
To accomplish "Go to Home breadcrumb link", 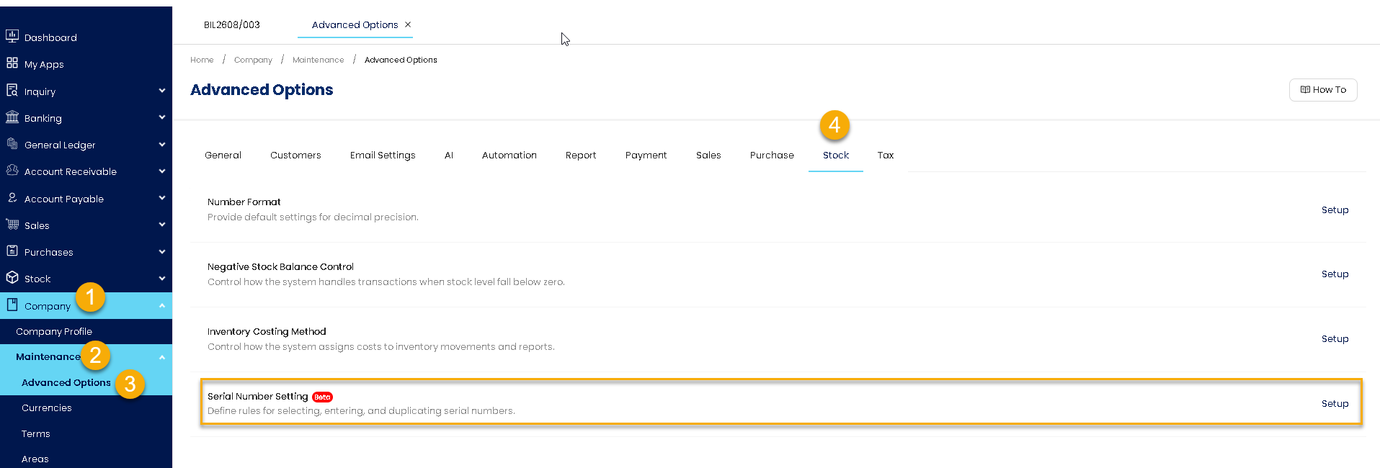I will point(202,60).
